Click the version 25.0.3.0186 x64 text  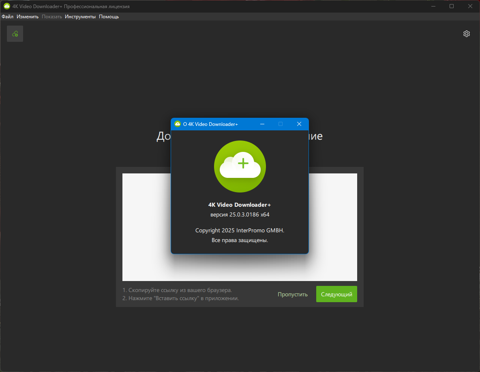click(240, 215)
